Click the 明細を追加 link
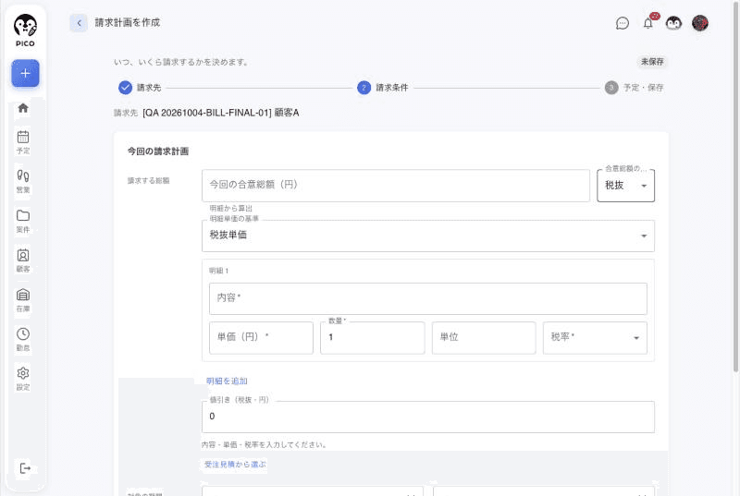 [x=227, y=381]
